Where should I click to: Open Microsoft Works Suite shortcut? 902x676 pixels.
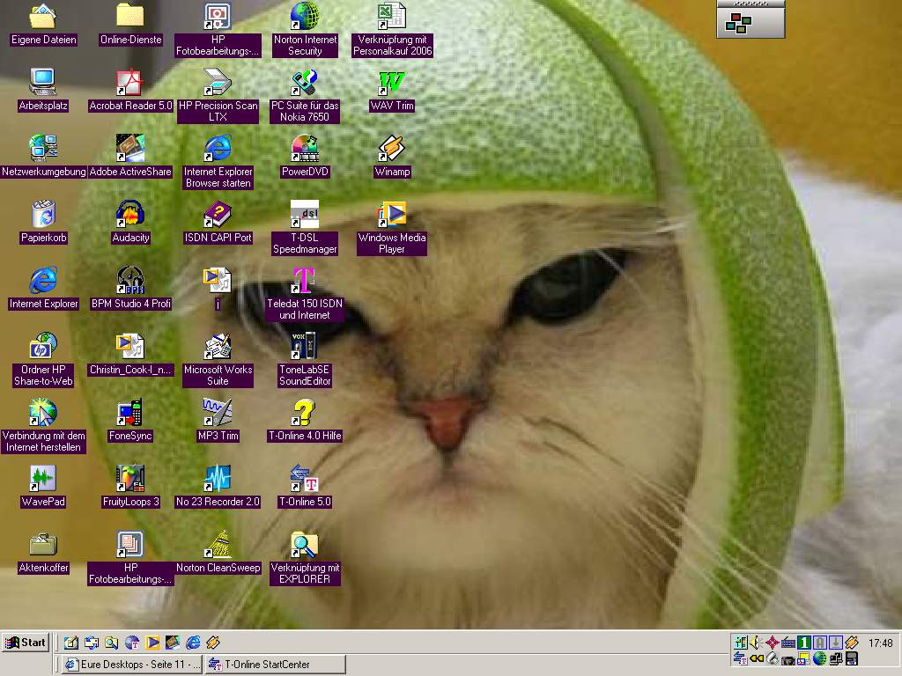218,346
